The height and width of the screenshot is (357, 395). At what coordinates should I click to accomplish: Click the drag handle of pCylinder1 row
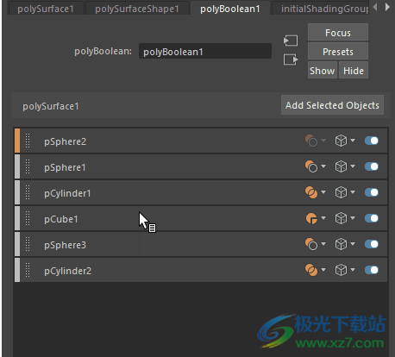coord(28,192)
